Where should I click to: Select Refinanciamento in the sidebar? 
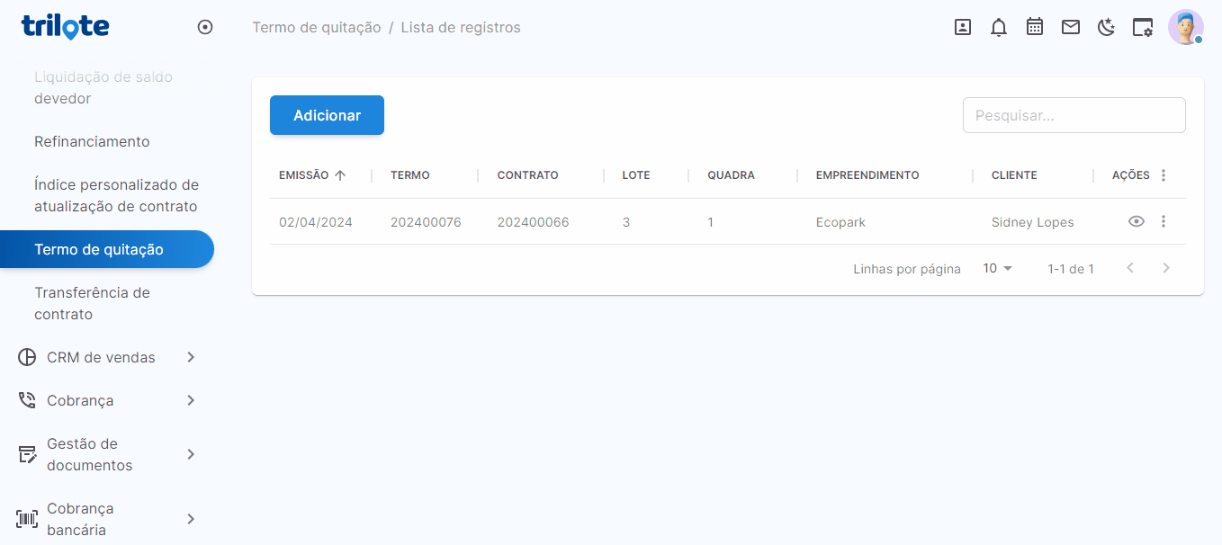coord(92,141)
